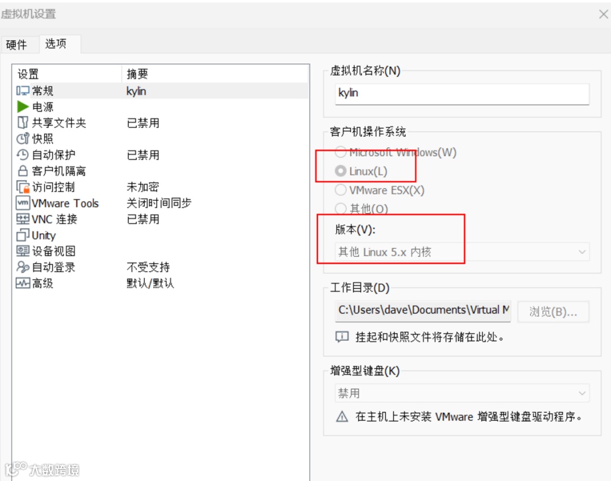The height and width of the screenshot is (481, 611).
Task: Click the 自动登录 user icon
Action: click(23, 267)
